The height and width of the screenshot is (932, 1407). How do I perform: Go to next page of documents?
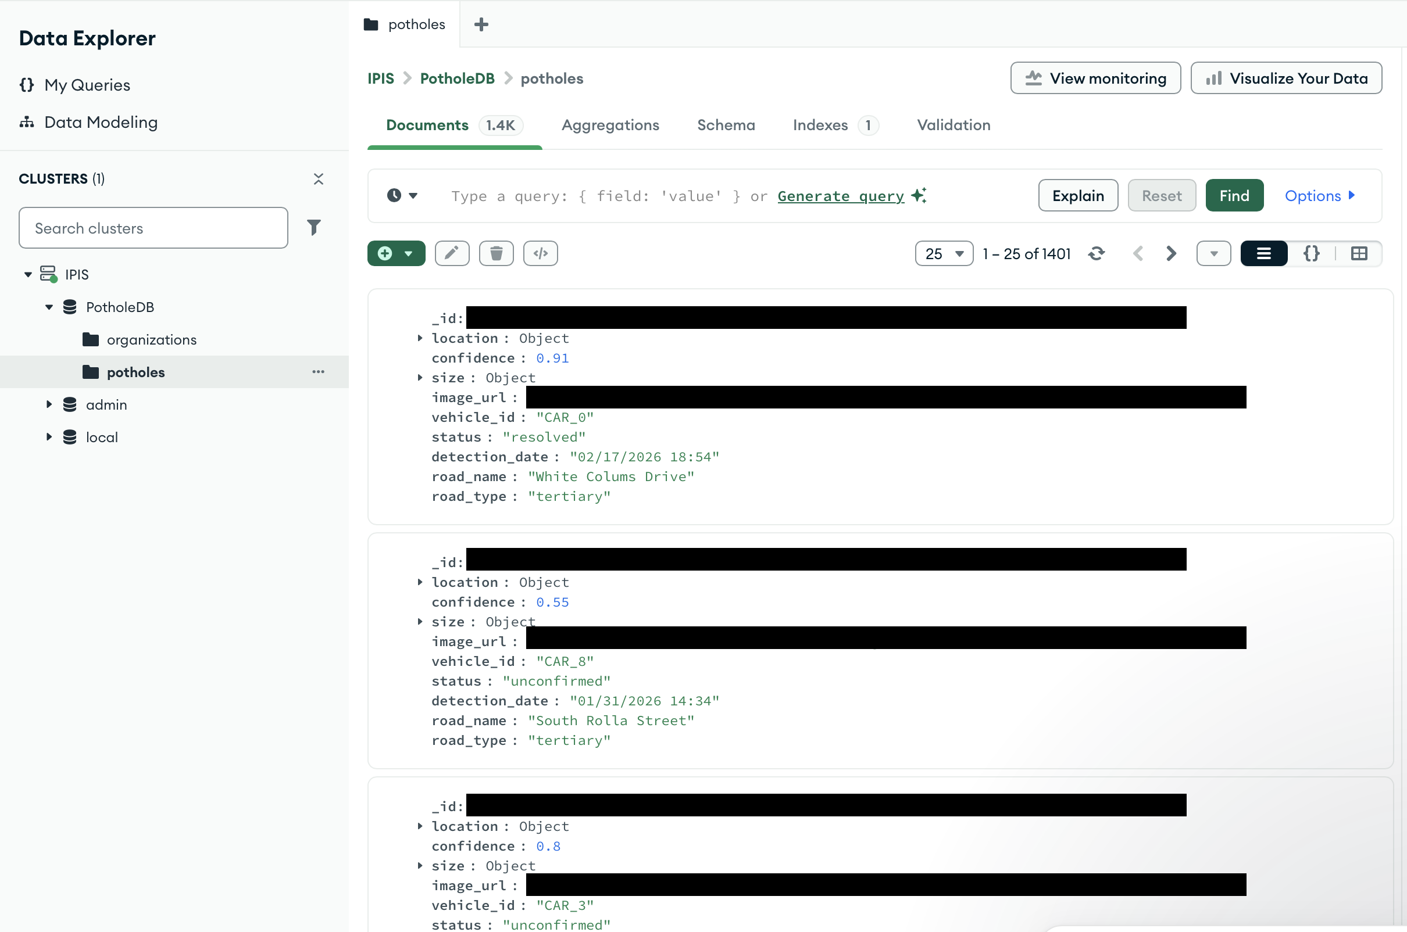tap(1171, 254)
